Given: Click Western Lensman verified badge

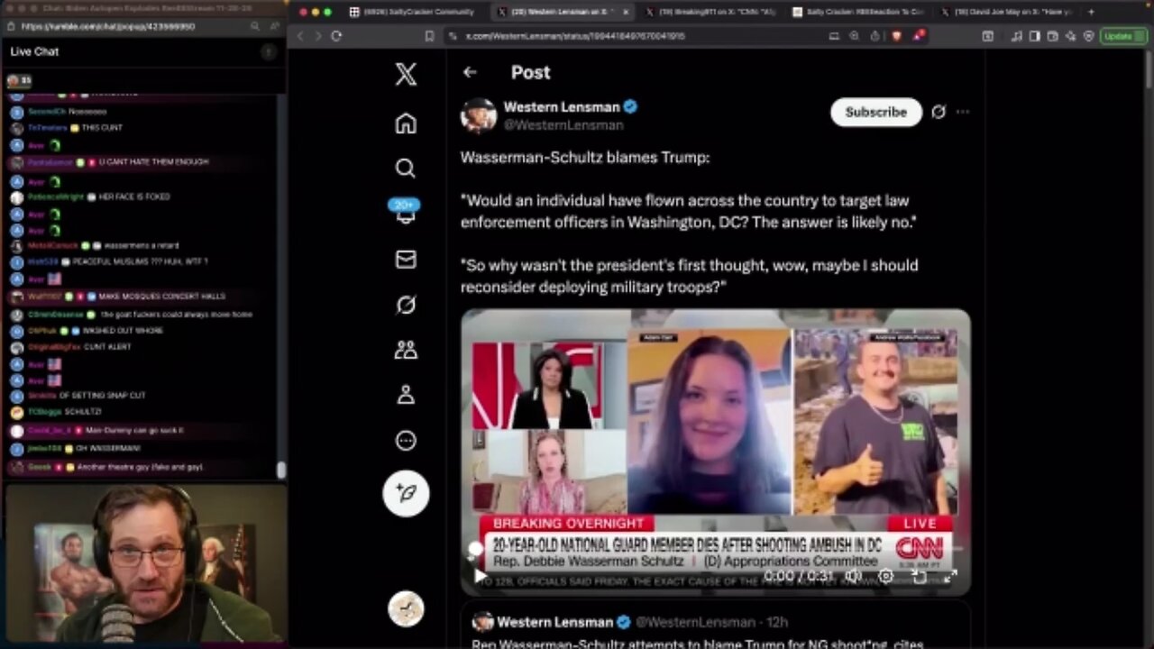Looking at the screenshot, I should (x=630, y=106).
